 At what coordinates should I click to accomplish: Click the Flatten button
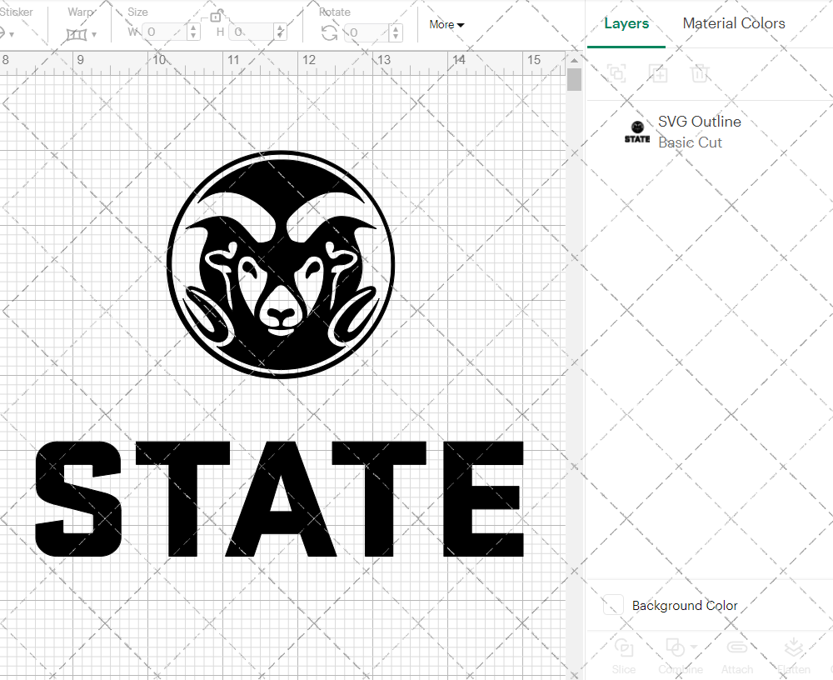(x=794, y=656)
